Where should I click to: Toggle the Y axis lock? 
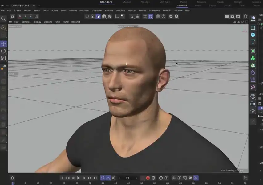coord(25,16)
